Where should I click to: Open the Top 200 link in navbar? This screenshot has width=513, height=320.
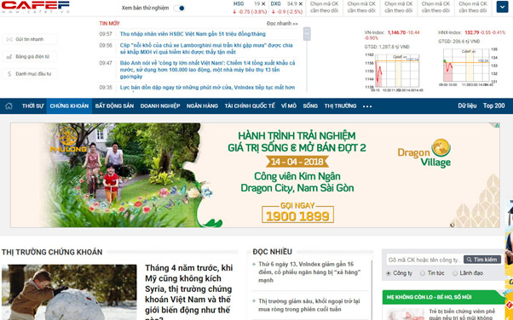[x=494, y=106]
